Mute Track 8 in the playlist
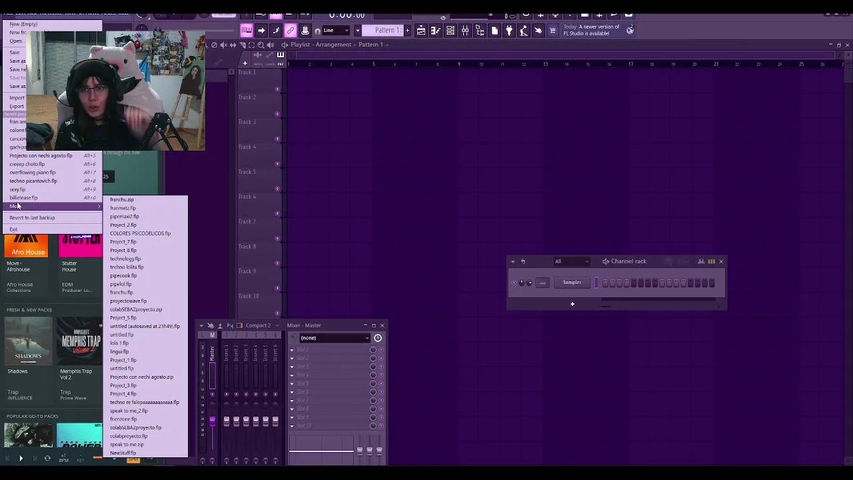853x480 pixels. pyautogui.click(x=277, y=263)
